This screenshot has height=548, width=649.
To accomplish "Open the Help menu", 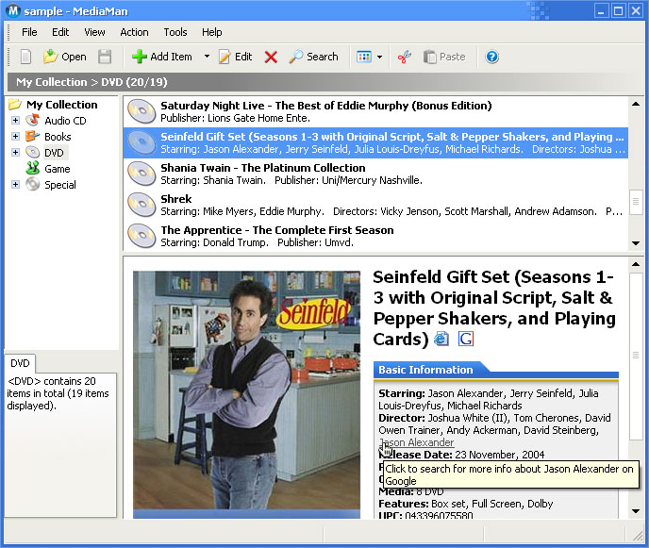I will [212, 32].
